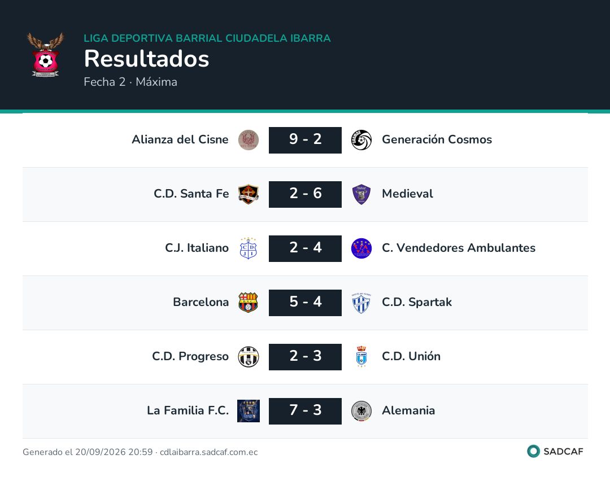Select the Alemania round team badge
Screen dimensions: 610x481
pos(361,411)
